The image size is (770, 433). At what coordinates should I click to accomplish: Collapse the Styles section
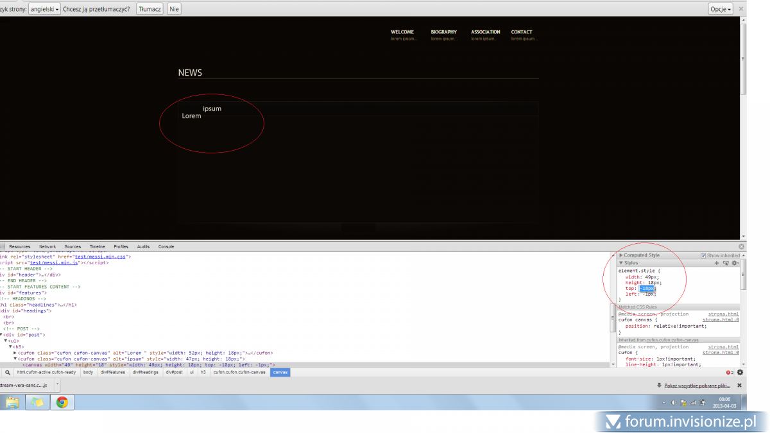point(621,263)
